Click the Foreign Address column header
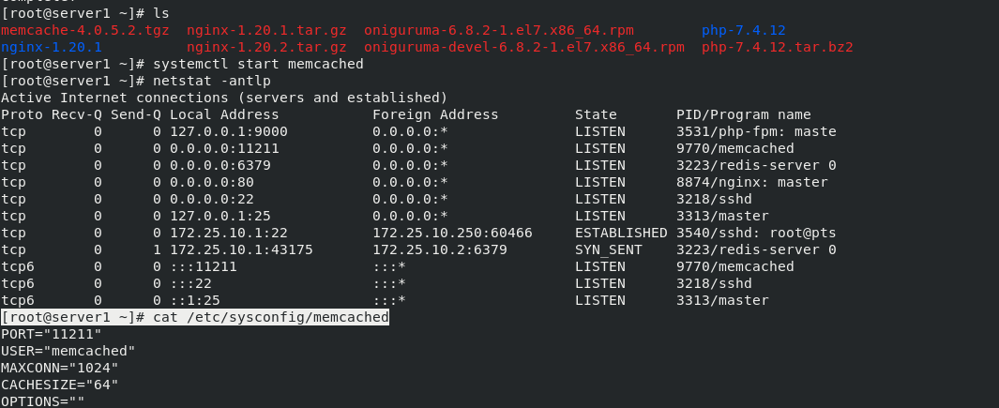Viewport: 999px width, 408px height. click(436, 114)
